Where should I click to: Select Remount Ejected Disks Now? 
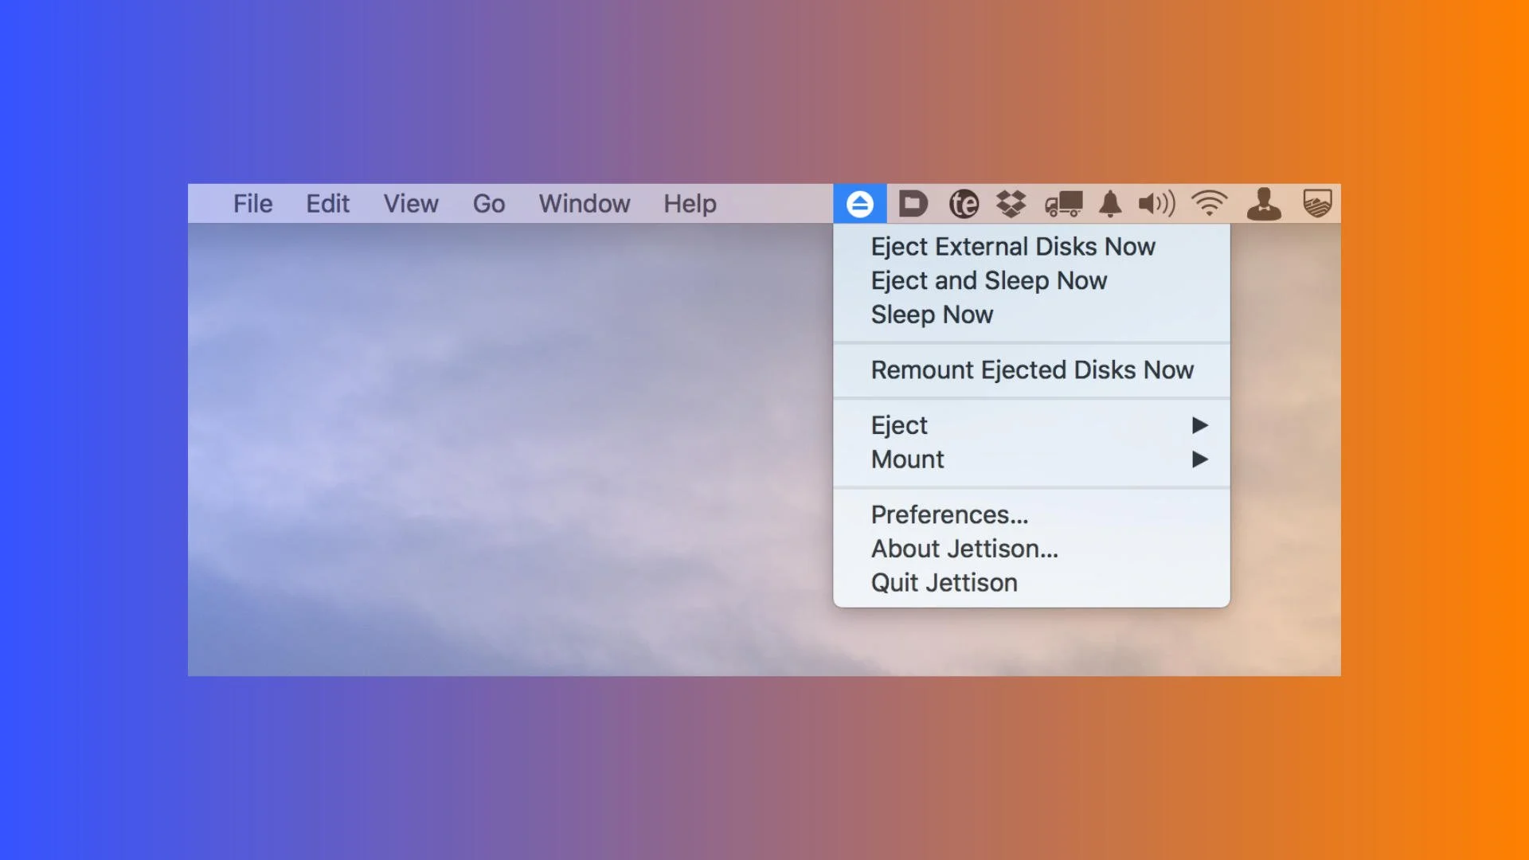pyautogui.click(x=1032, y=370)
